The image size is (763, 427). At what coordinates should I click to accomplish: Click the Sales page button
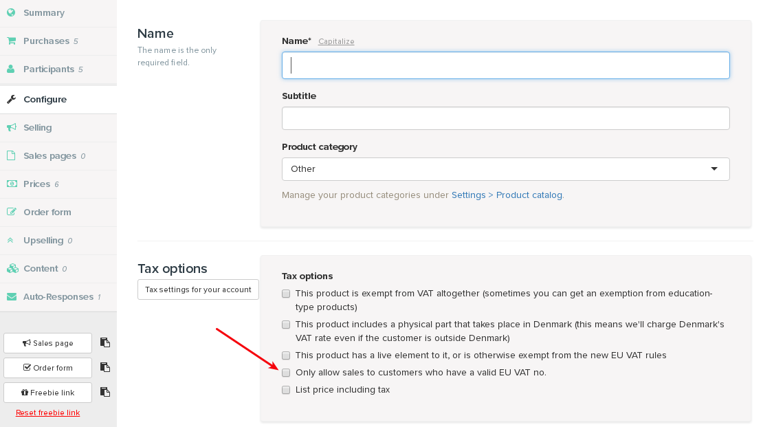click(x=47, y=342)
